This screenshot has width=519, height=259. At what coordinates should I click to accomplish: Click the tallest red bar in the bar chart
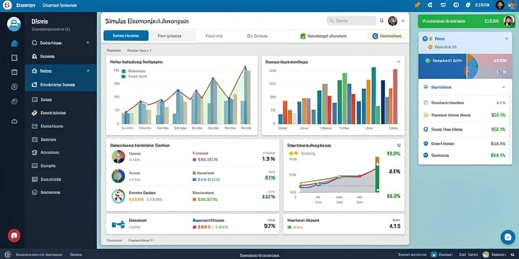(x=395, y=97)
